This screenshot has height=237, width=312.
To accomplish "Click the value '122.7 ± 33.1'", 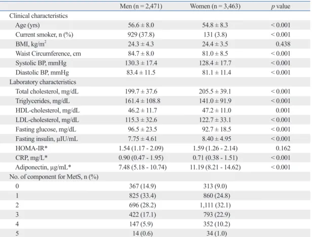I will [x=215, y=120].
